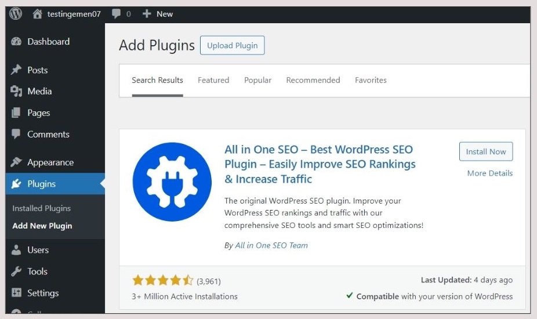This screenshot has height=319, width=537.
Task: Click the Last Updated: 4 days ago text
Action: (467, 280)
